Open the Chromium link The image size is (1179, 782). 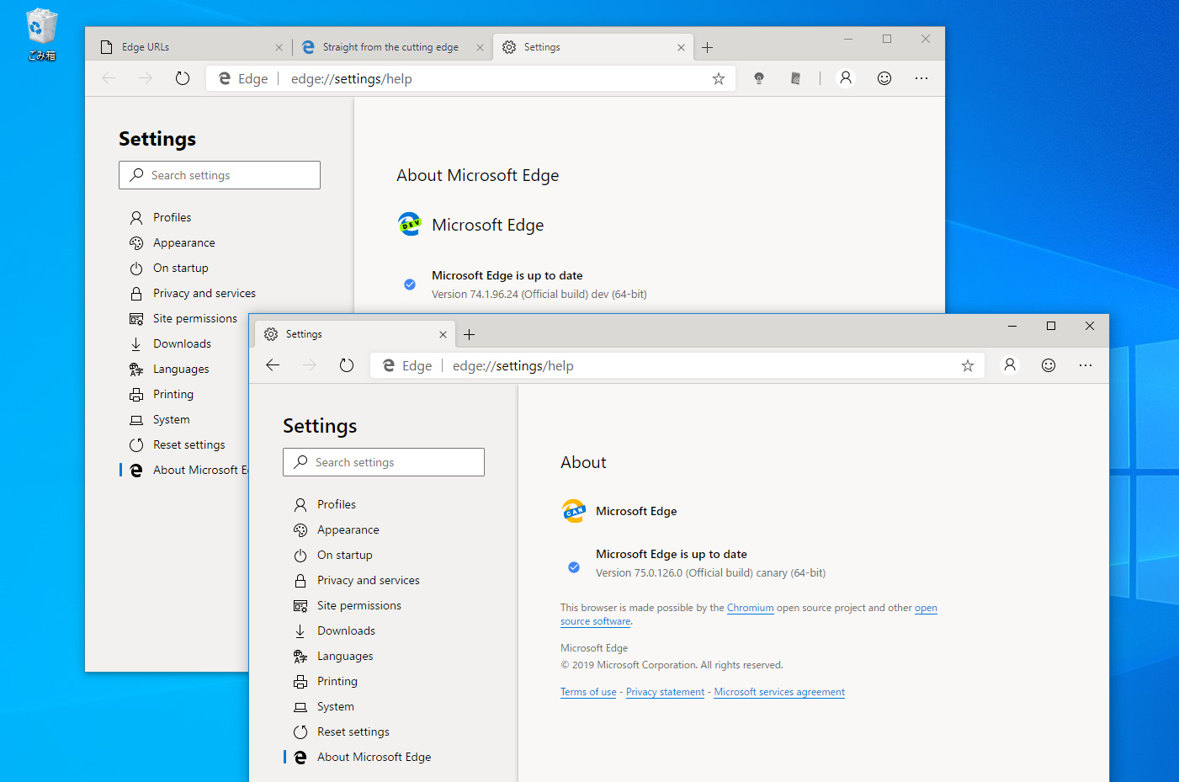751,608
